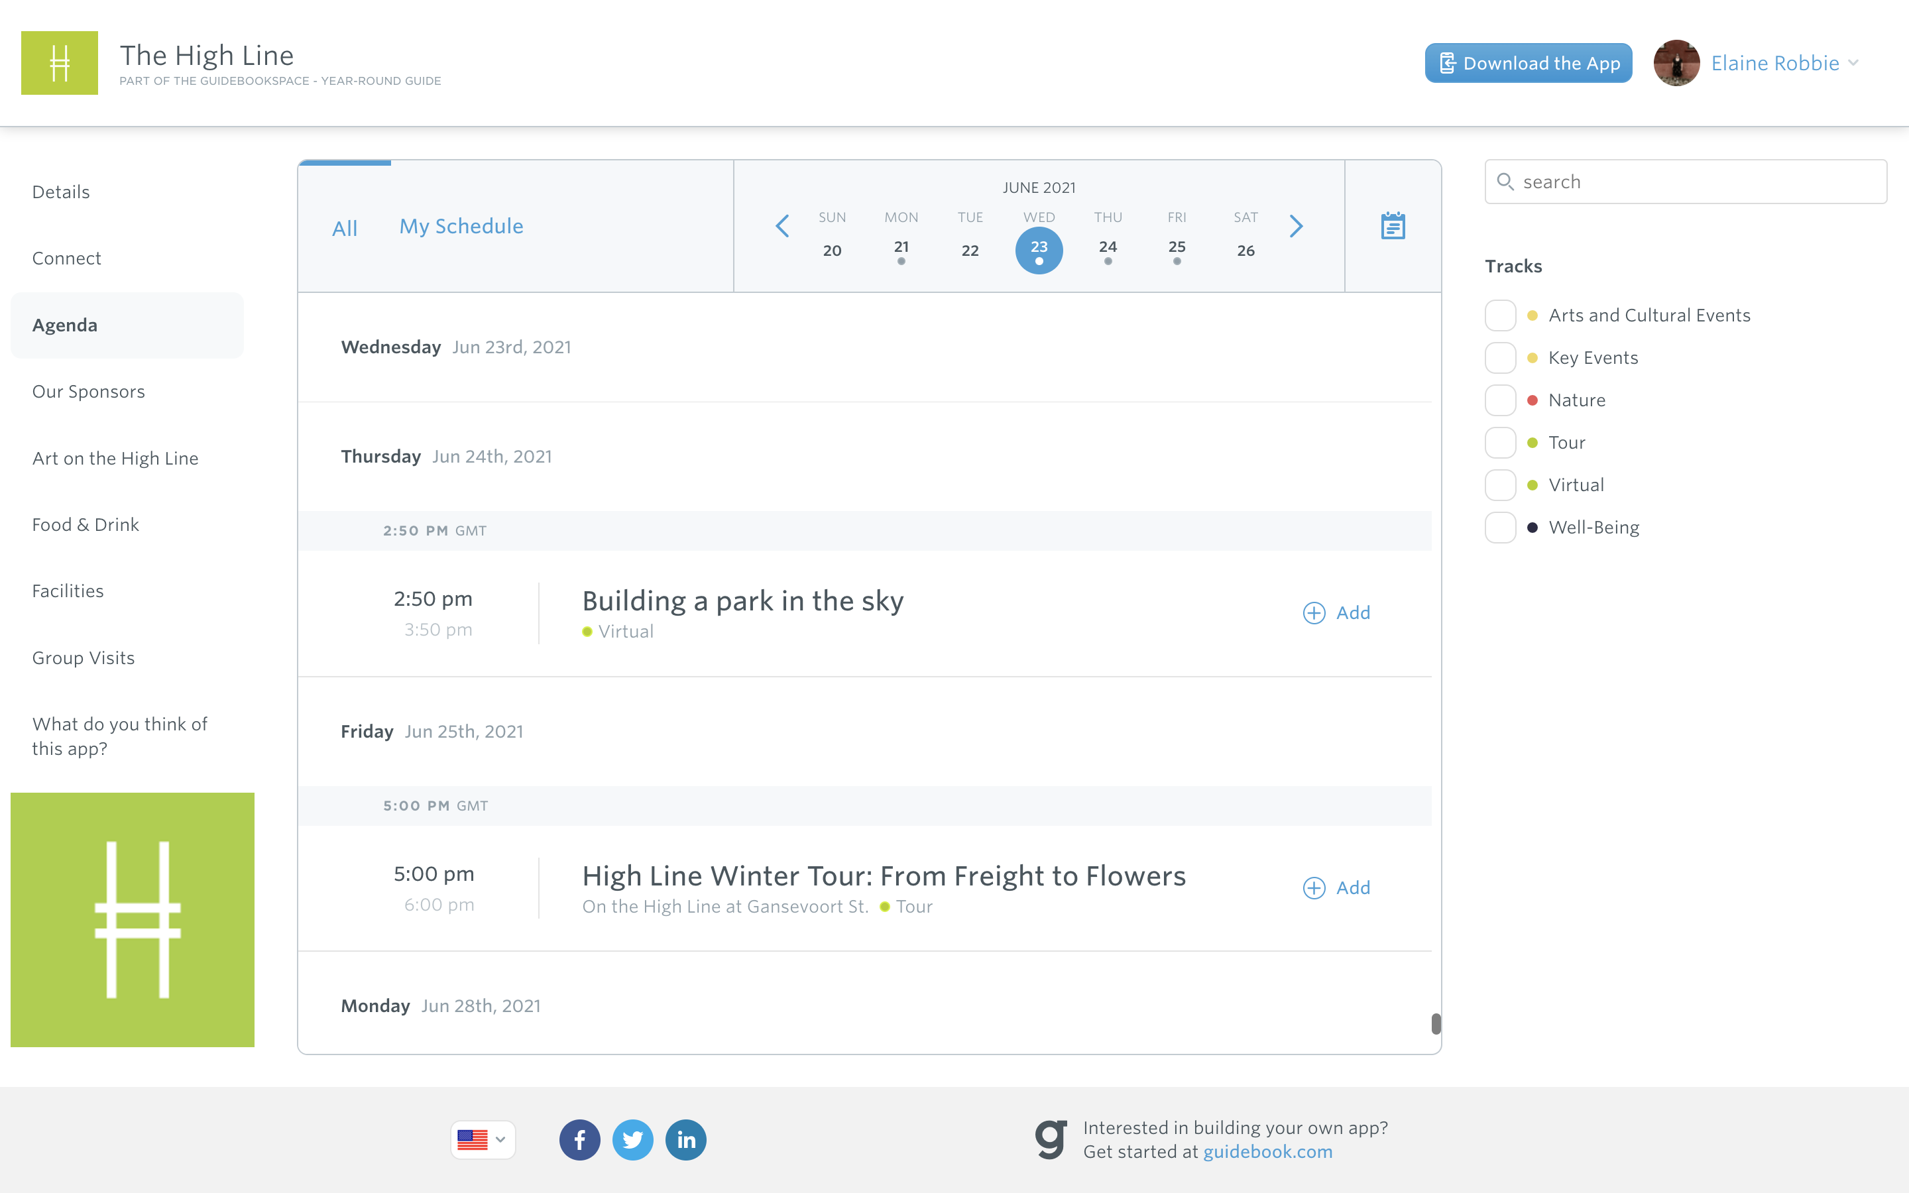This screenshot has width=1909, height=1193.
Task: Select the Well-Being track checkbox
Action: point(1501,528)
